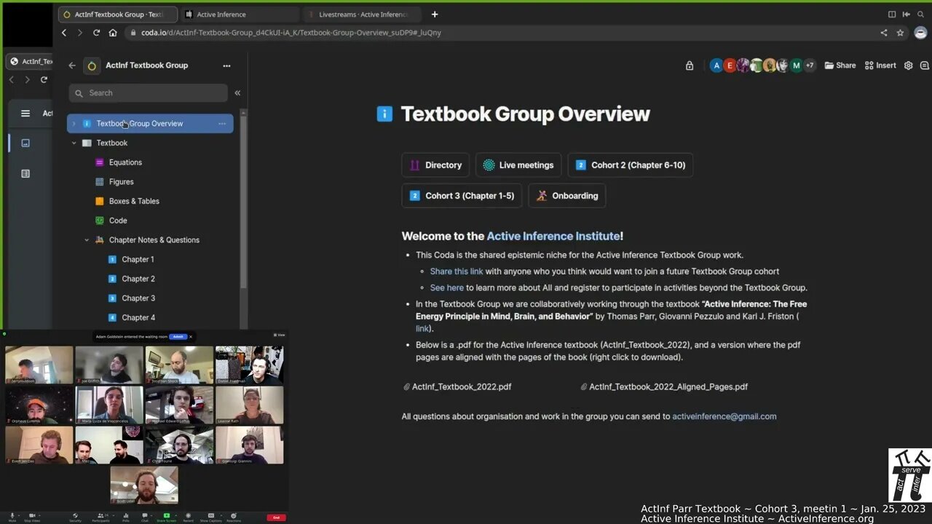Open Cohort 3 (Chapter 1-5)

(462, 196)
